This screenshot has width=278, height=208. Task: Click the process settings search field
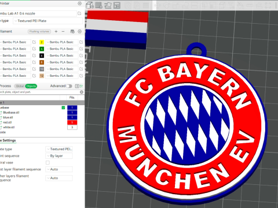coord(39,92)
